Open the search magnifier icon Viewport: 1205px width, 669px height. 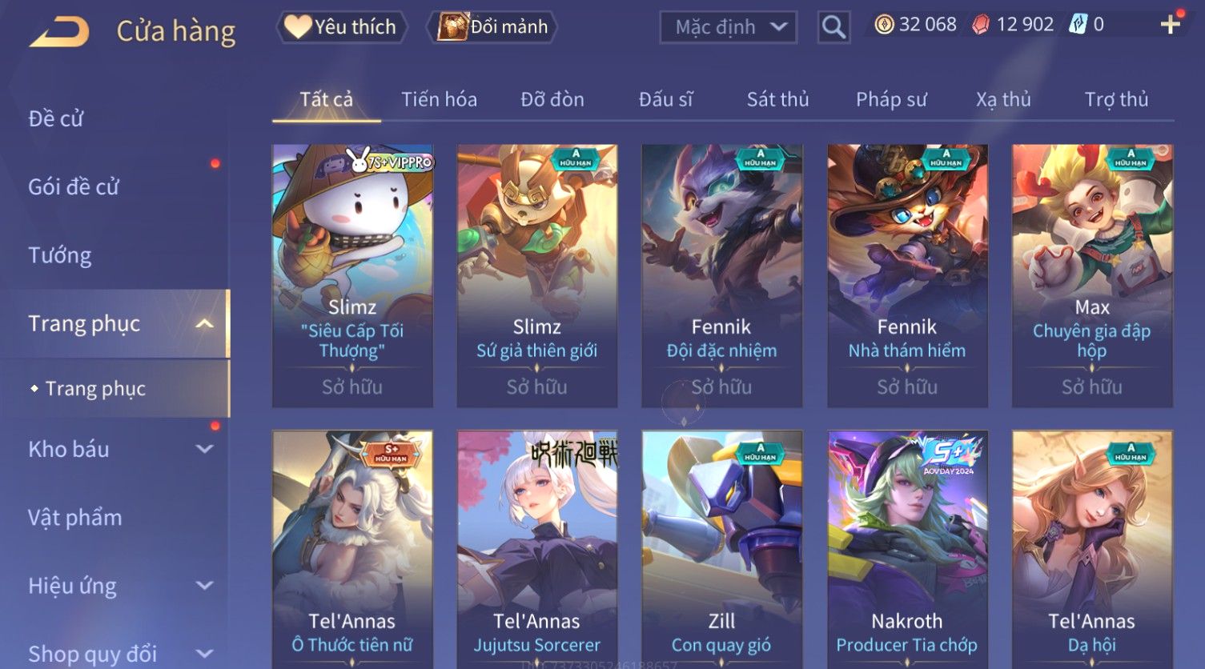pyautogui.click(x=833, y=27)
